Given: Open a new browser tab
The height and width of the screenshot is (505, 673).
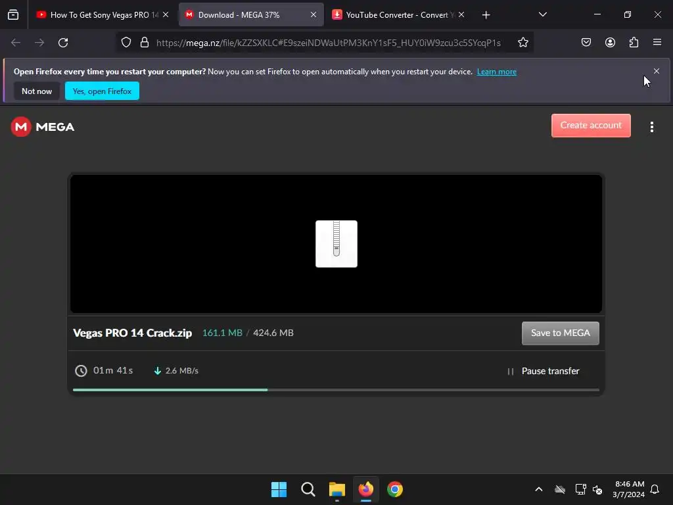Looking at the screenshot, I should pos(486,15).
